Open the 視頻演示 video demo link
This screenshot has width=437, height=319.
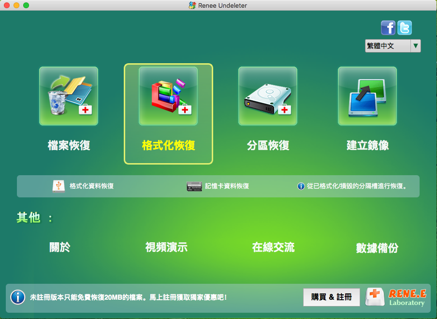[166, 247]
